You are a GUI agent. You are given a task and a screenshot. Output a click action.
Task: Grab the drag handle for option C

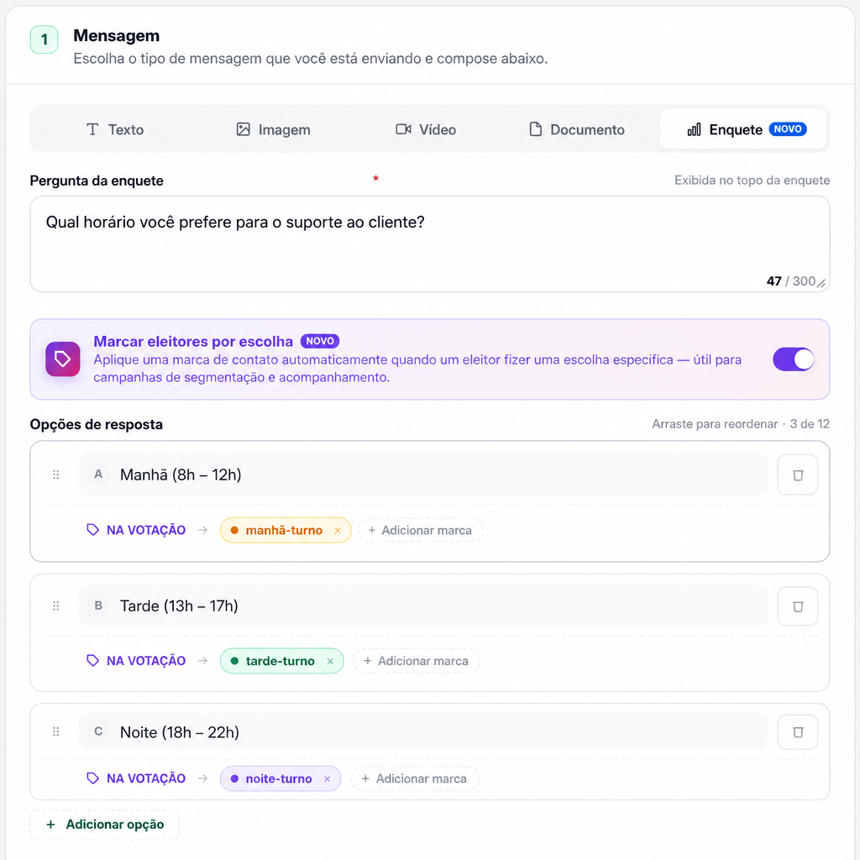point(56,732)
